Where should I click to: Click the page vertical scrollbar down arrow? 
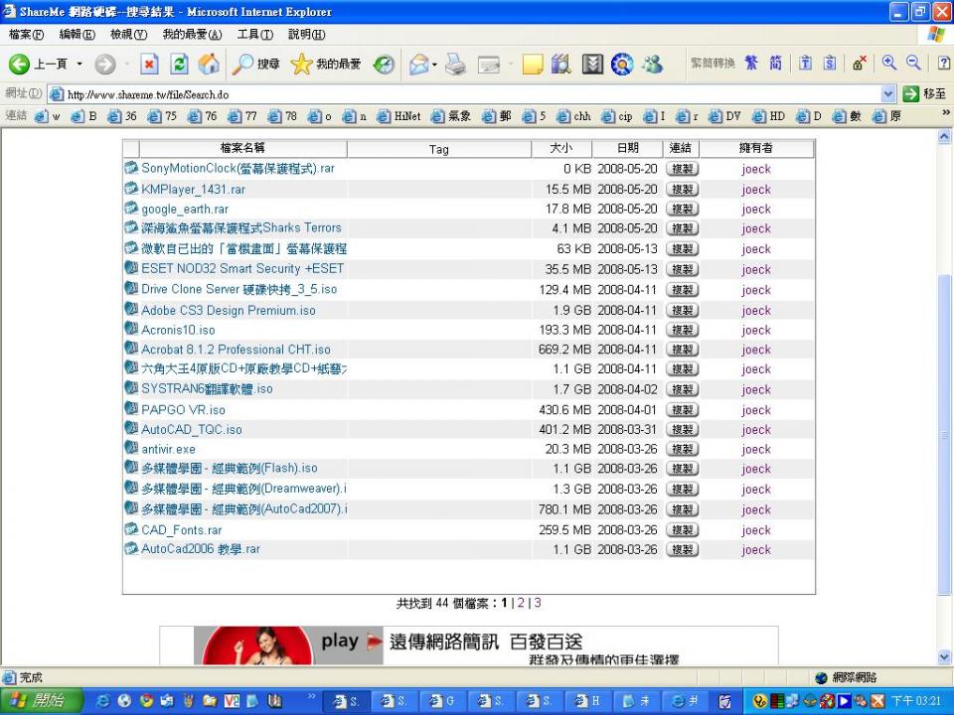(x=944, y=657)
